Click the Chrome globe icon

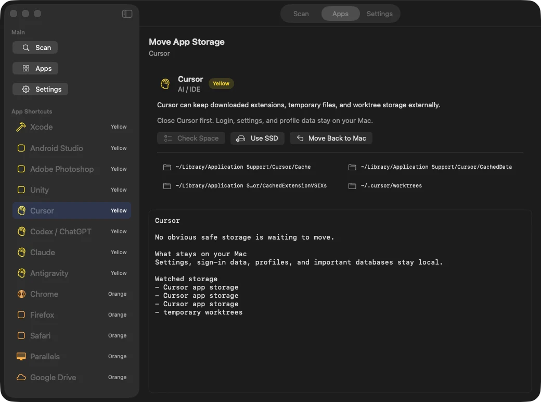pyautogui.click(x=21, y=294)
